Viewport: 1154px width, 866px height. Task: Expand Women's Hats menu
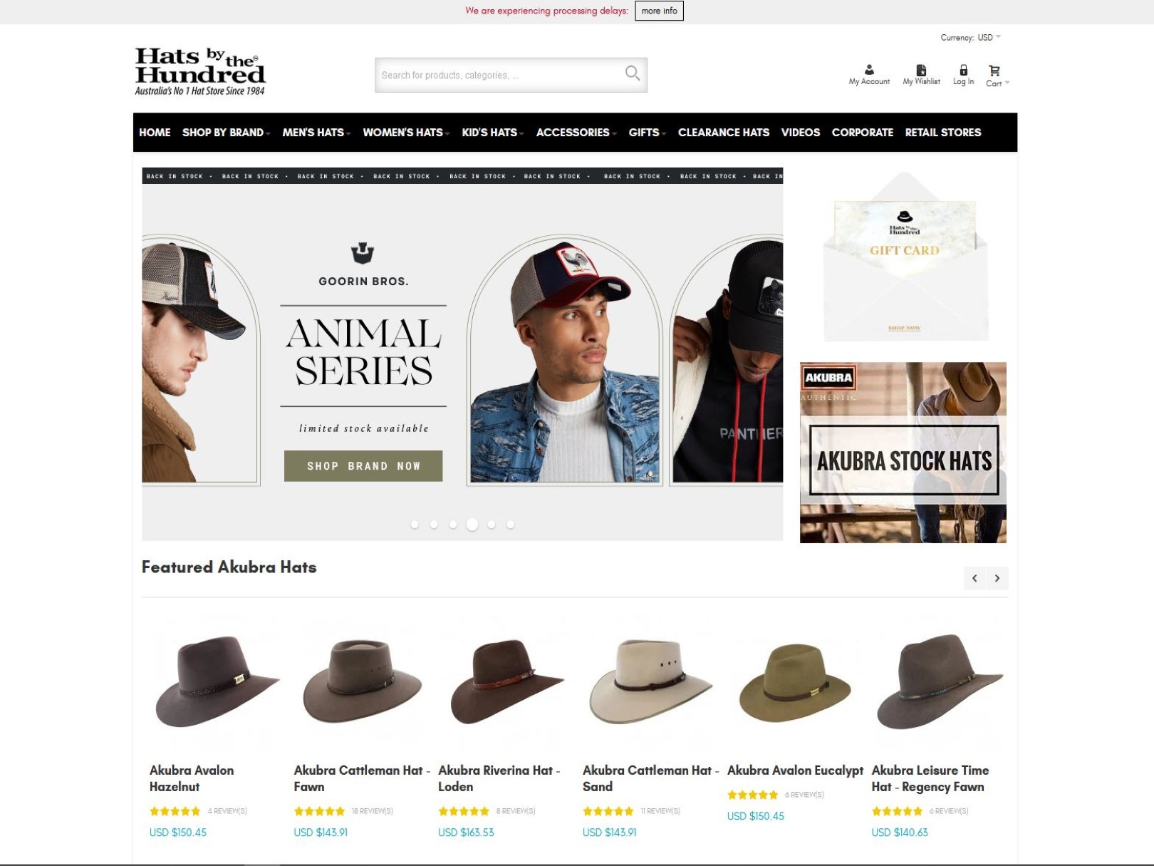tap(406, 133)
